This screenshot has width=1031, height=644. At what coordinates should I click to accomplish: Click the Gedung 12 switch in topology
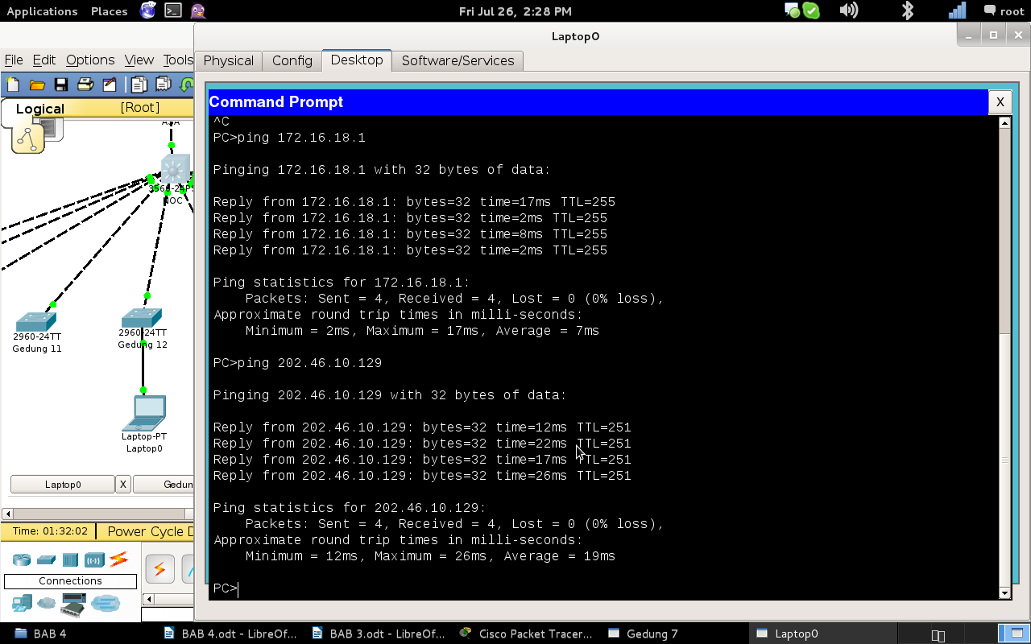[x=142, y=317]
